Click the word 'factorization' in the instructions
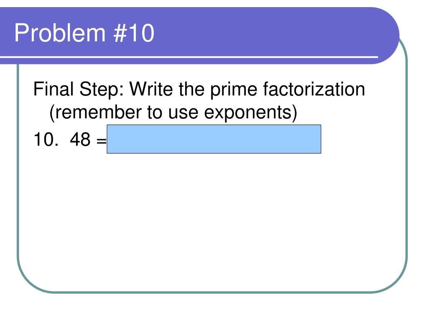This screenshot has height=321, width=428. click(x=314, y=89)
